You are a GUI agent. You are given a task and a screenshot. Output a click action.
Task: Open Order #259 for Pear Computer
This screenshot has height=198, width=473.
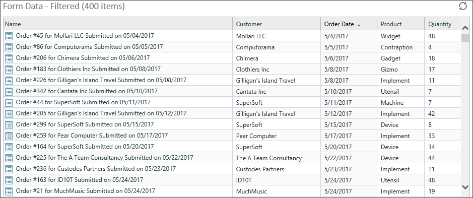[92, 136]
